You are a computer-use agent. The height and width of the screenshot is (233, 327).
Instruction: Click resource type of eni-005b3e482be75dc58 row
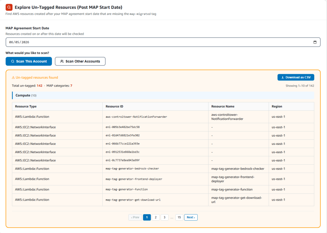35,127
